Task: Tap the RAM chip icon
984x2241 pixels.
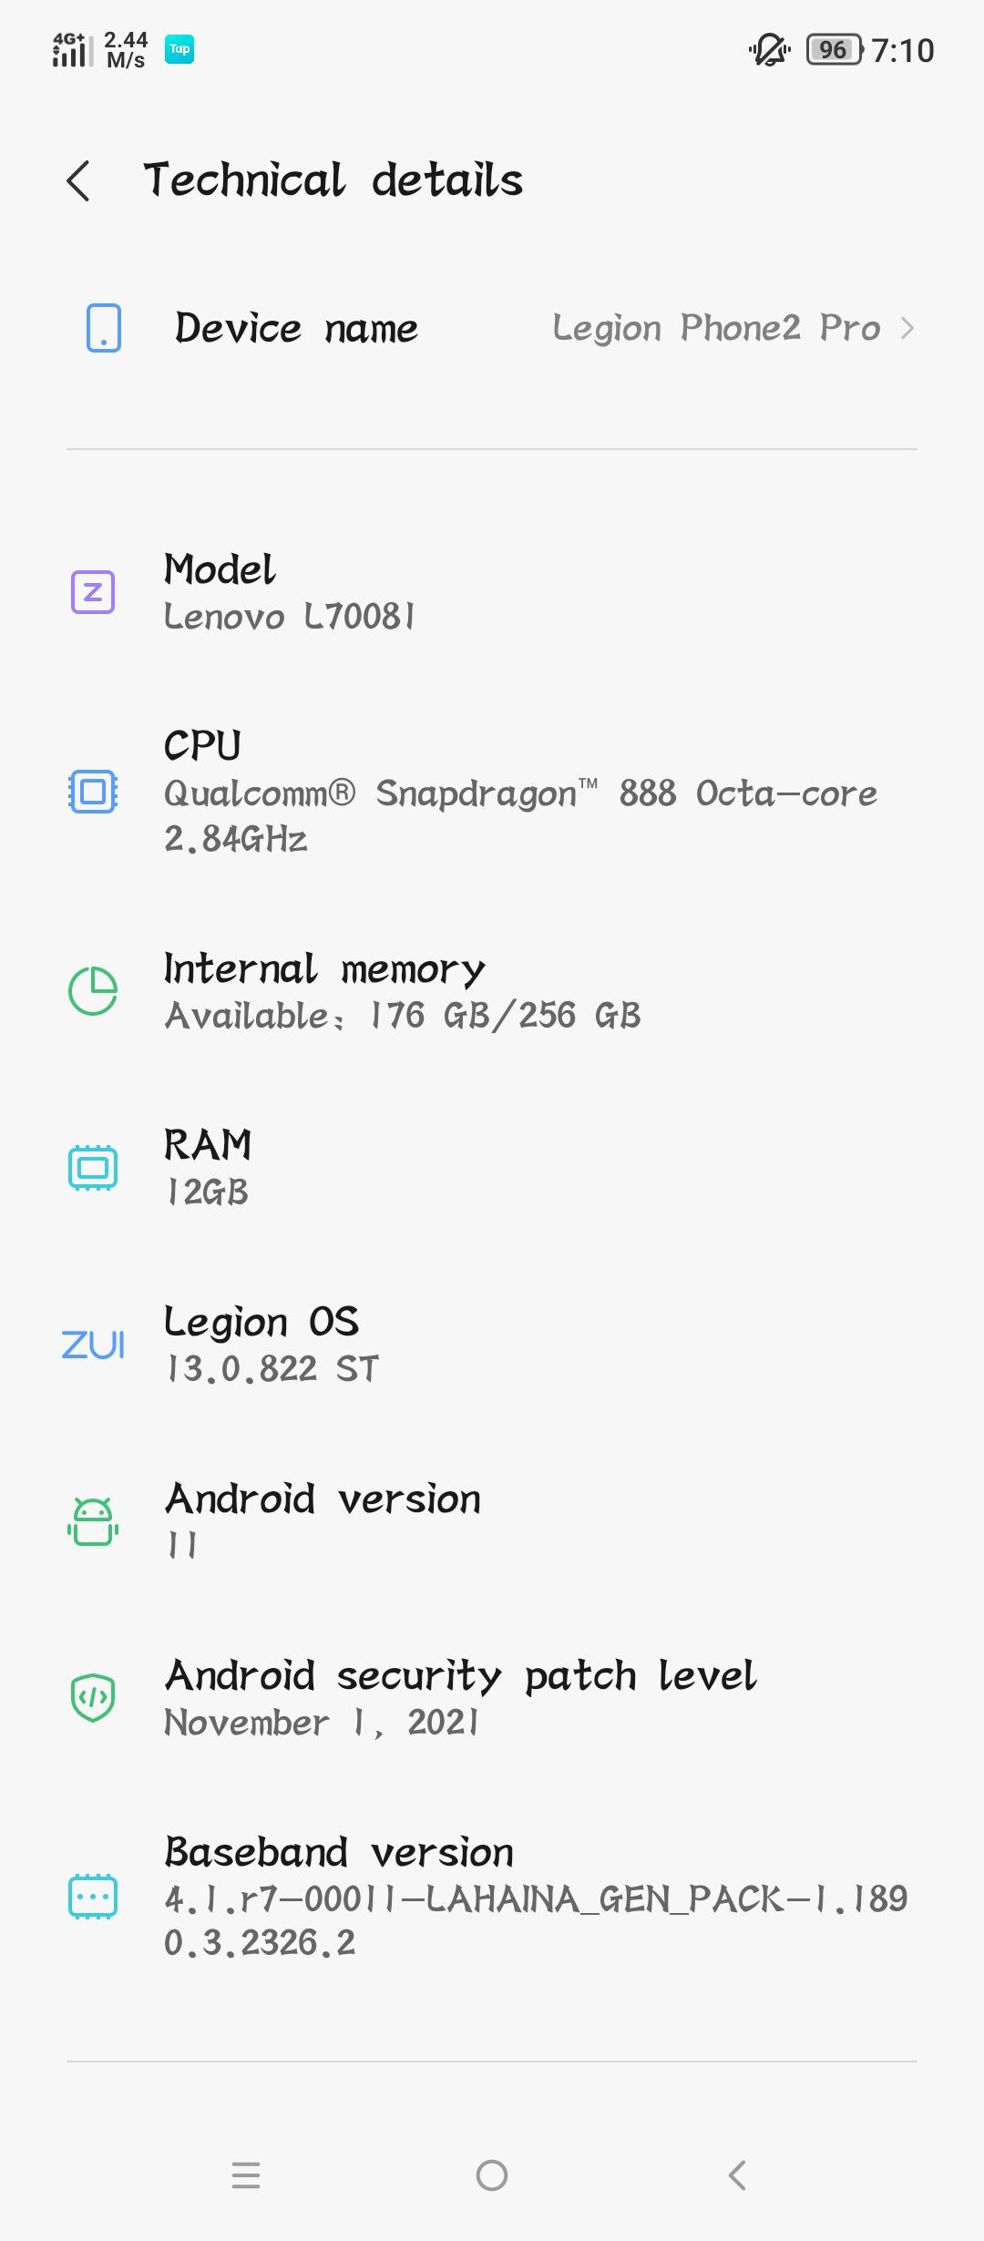Action: pos(93,1167)
